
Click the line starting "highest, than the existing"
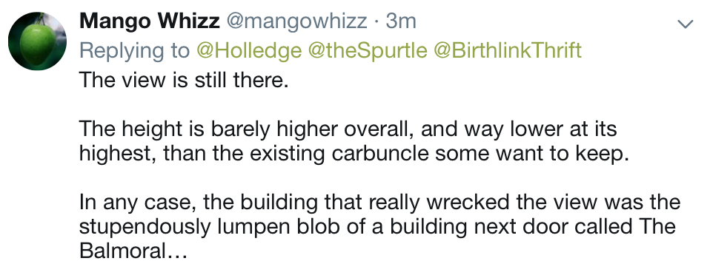(x=354, y=153)
